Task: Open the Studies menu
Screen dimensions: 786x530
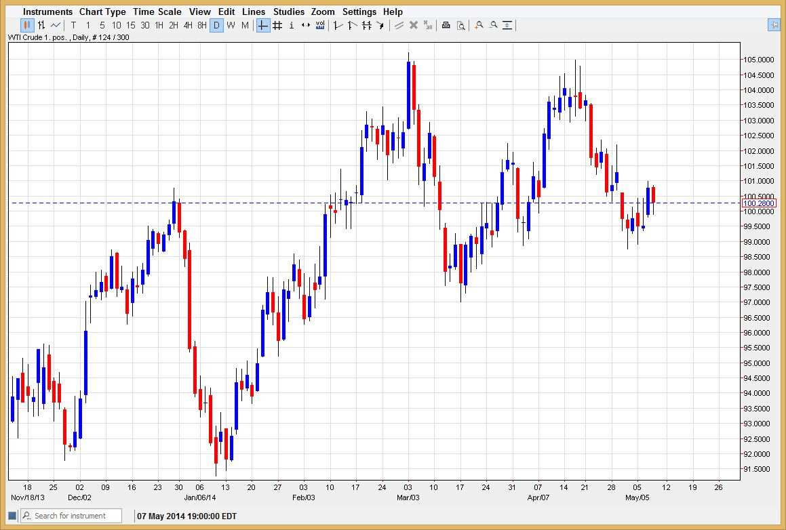Action: point(288,12)
